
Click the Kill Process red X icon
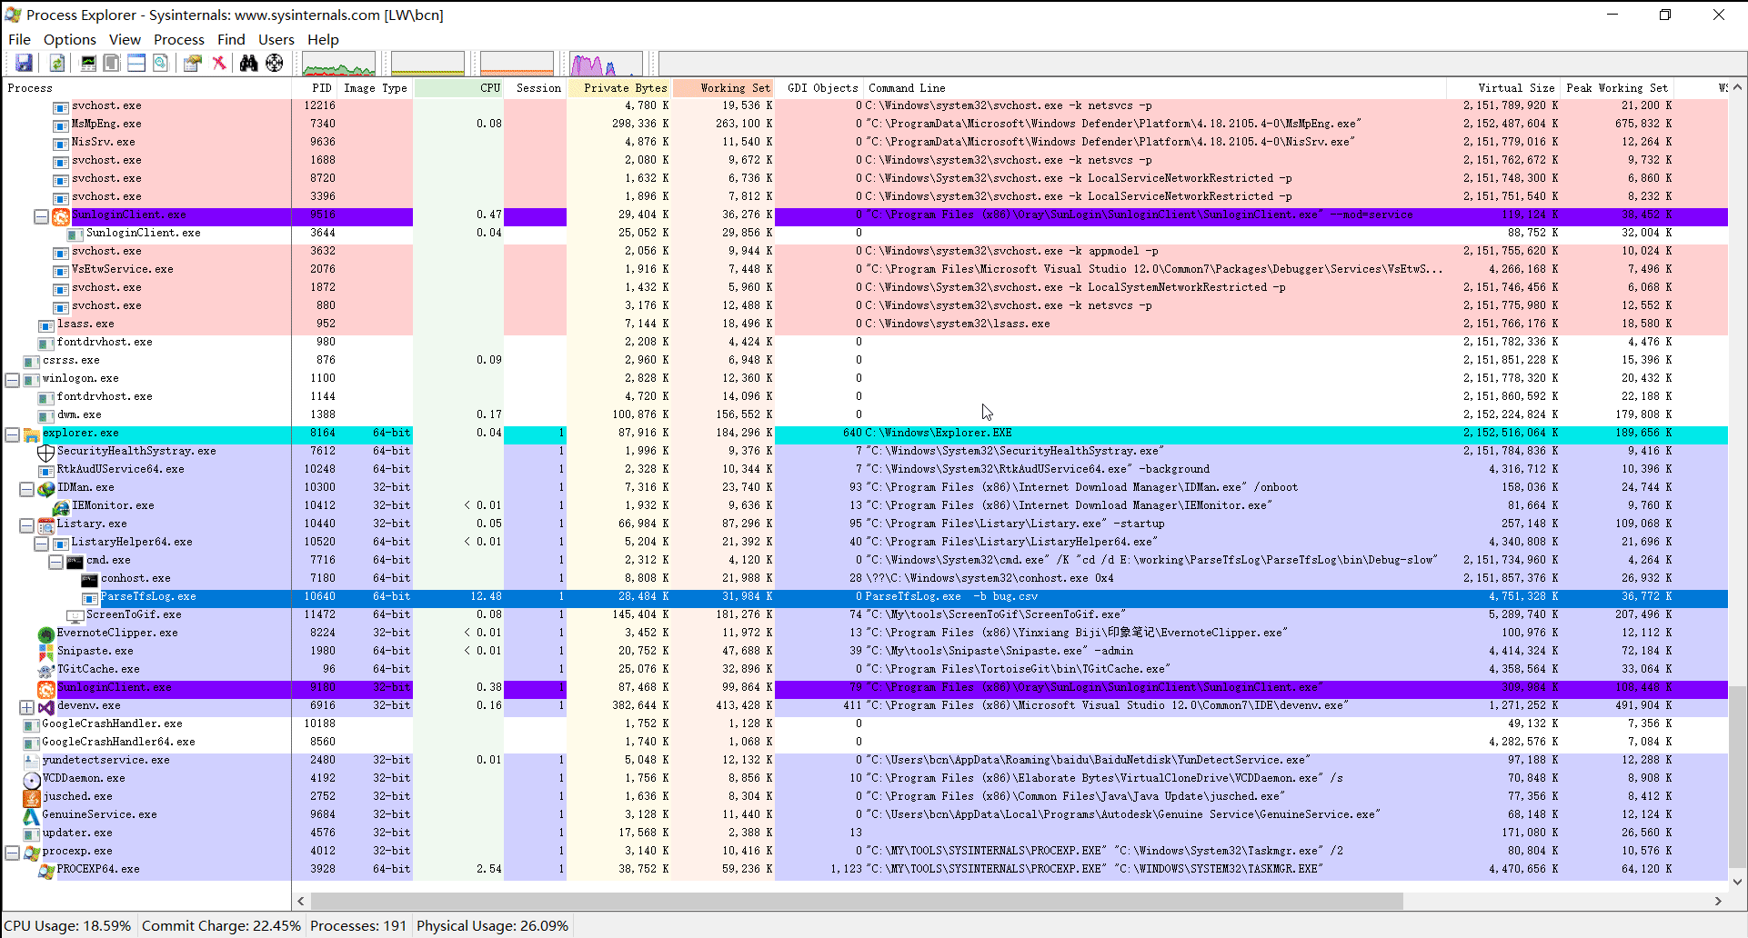click(218, 63)
